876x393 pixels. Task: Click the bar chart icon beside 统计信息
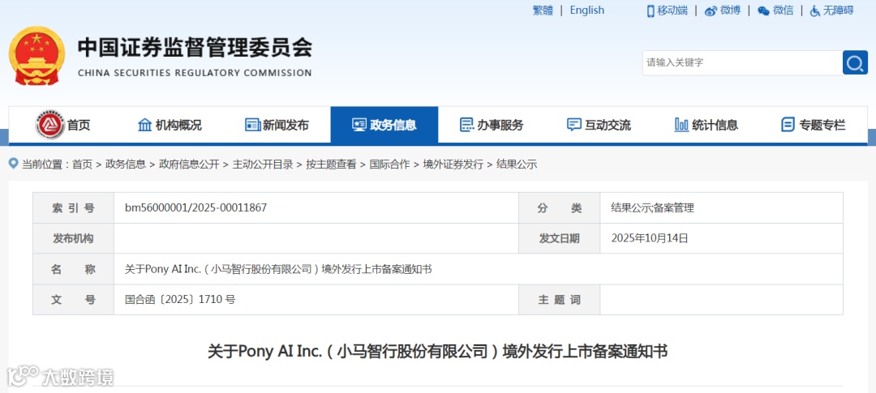(x=681, y=125)
